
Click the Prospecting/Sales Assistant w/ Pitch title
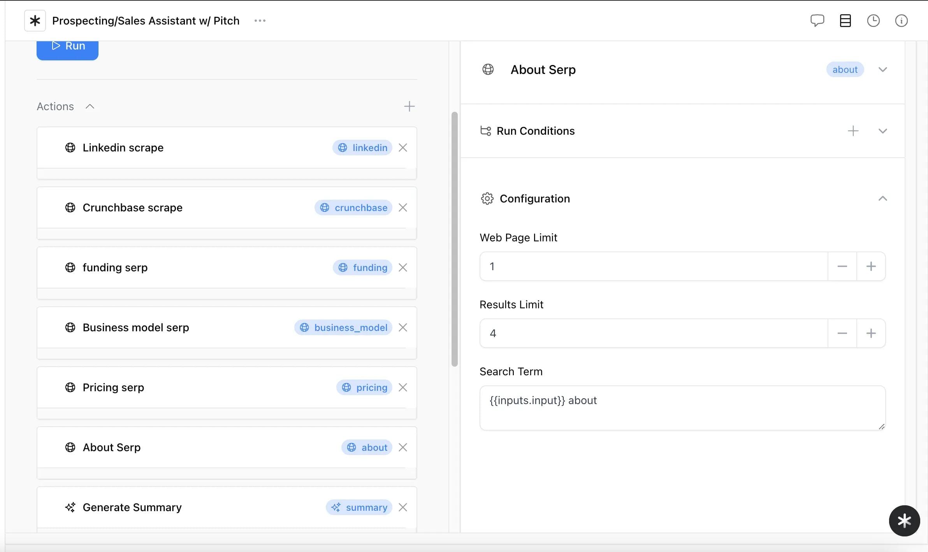(146, 21)
